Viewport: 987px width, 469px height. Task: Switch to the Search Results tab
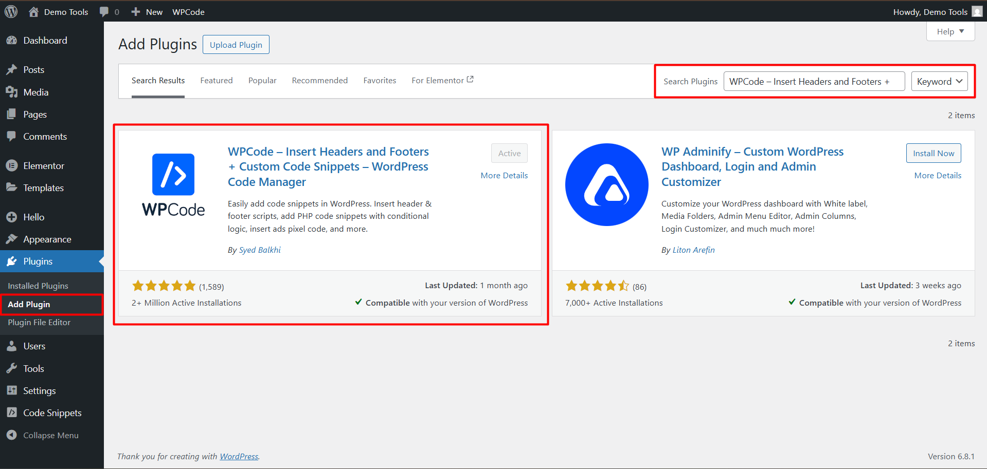pyautogui.click(x=158, y=81)
